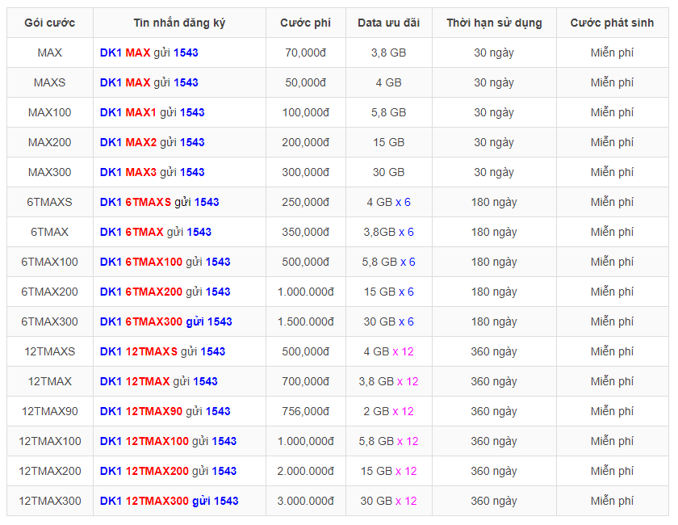Screen dimensions: 678x525
Task: Click the 'DK1 12TMAX90 gửi 1543' message
Action: pos(165,411)
